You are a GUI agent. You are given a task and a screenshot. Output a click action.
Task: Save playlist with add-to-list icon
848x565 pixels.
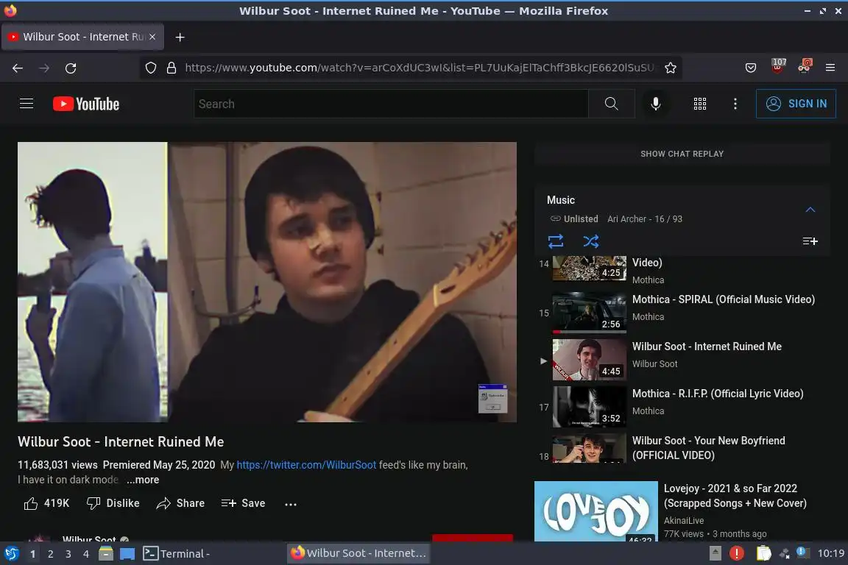pyautogui.click(x=810, y=241)
